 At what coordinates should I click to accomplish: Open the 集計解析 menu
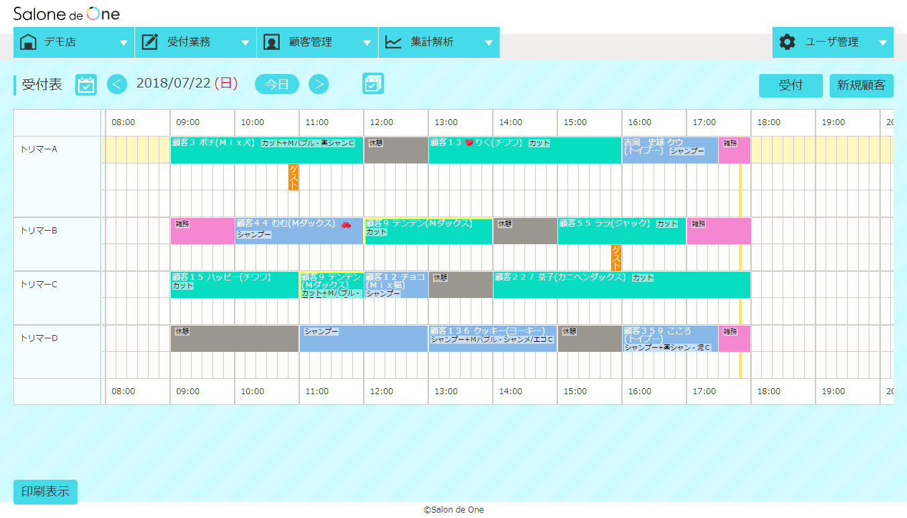pos(432,42)
